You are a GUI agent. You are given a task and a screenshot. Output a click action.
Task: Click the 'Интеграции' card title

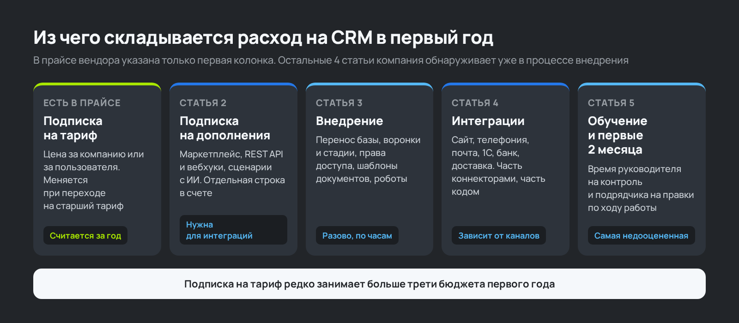(488, 121)
